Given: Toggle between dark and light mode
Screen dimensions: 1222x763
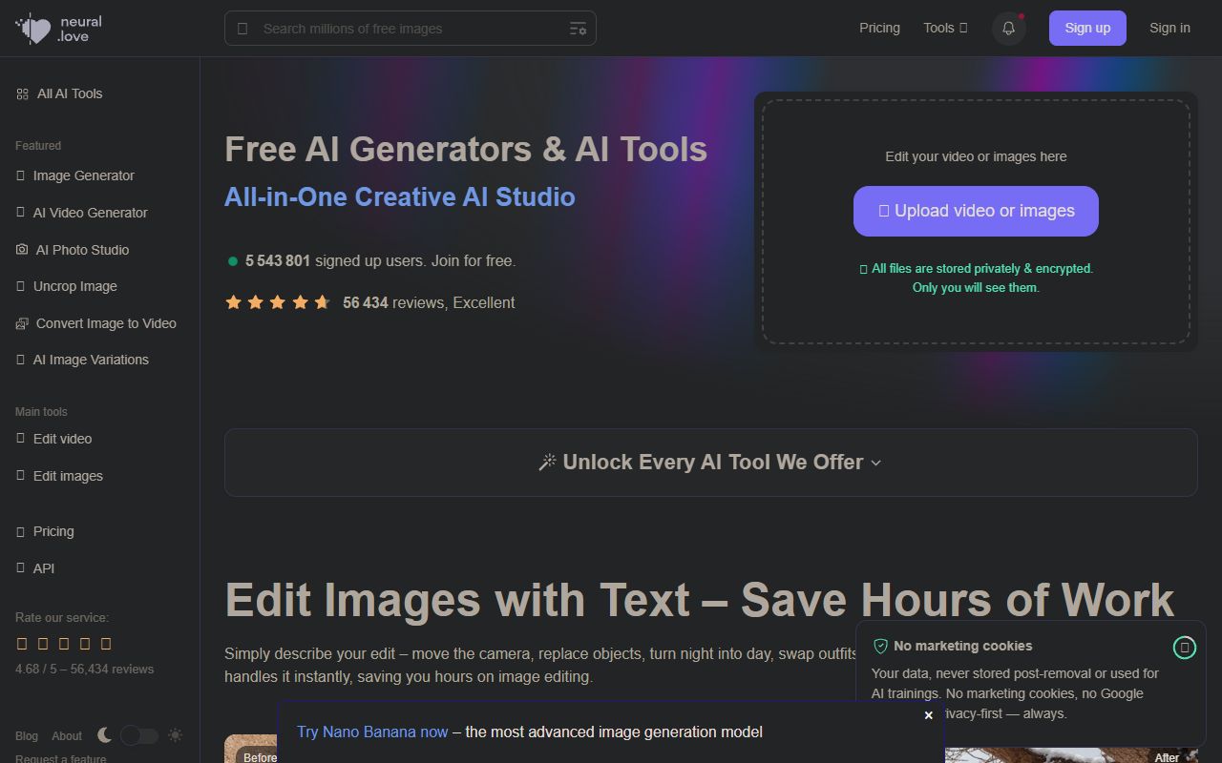Looking at the screenshot, I should tap(137, 735).
